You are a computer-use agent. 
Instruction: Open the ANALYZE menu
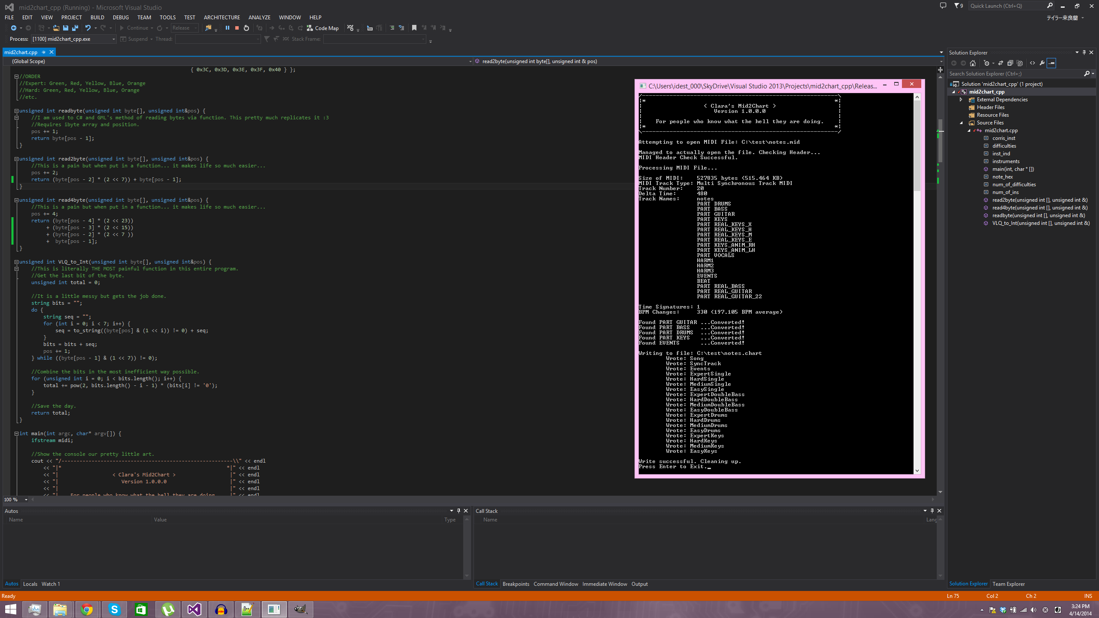click(x=259, y=18)
